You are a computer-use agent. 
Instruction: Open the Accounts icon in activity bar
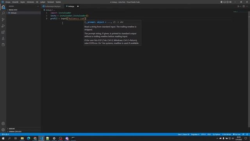(x=3, y=123)
